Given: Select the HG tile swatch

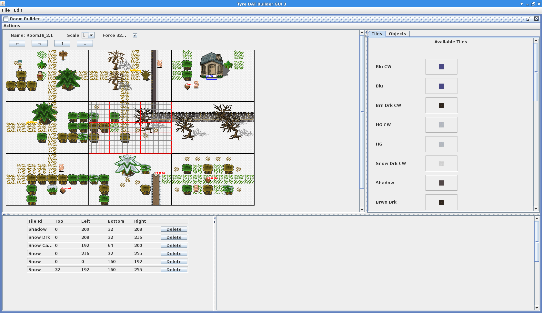Looking at the screenshot, I should click(441, 144).
